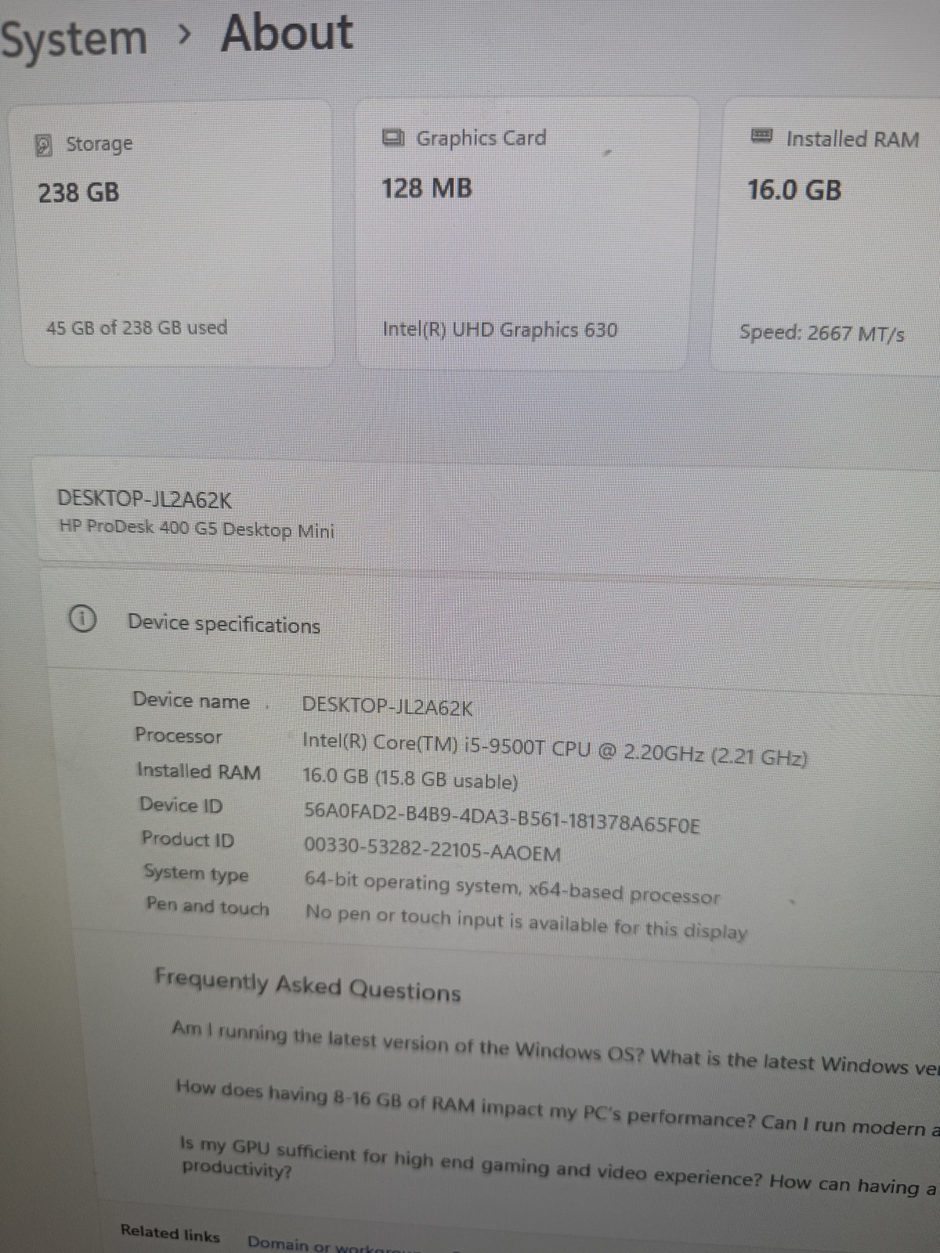Click the Device ID value text

tap(501, 817)
